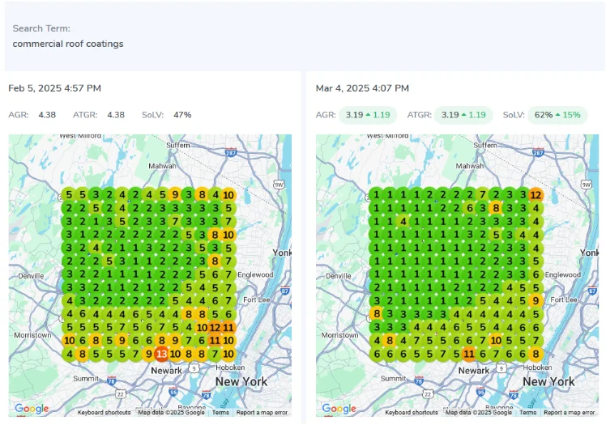Click the Feb 5, 2025 4:57 PM timestamp

[54, 88]
